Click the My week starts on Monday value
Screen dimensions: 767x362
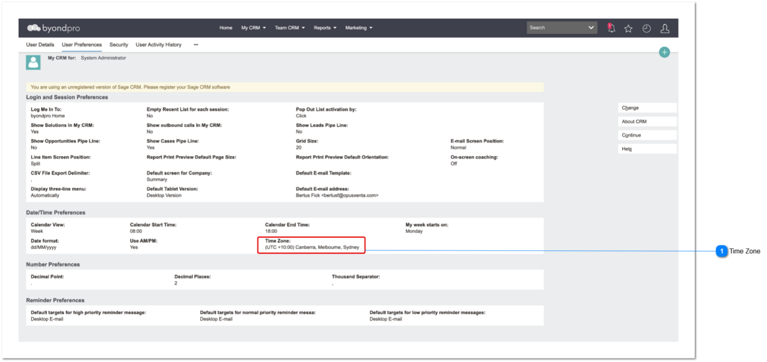click(414, 231)
